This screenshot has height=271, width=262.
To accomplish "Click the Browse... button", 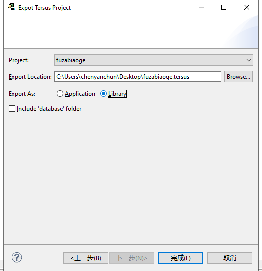I will 238,76.
